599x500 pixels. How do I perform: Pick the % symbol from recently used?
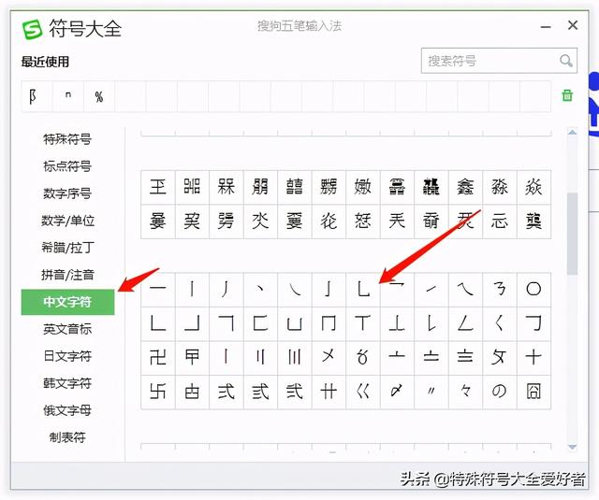tap(99, 96)
